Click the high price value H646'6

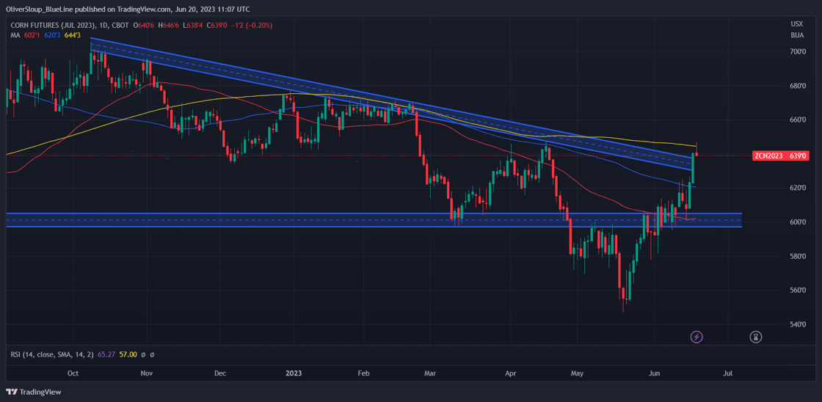click(x=168, y=25)
